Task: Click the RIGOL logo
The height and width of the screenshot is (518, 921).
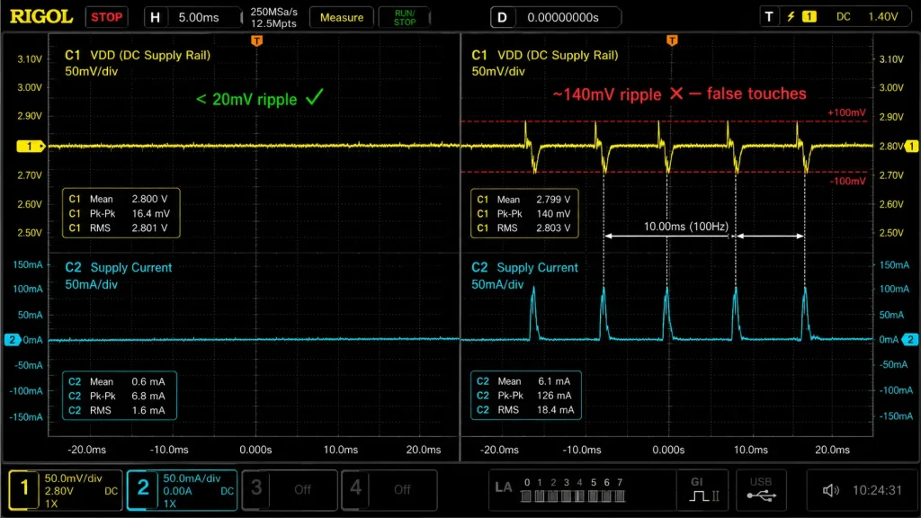Action: pyautogui.click(x=41, y=16)
